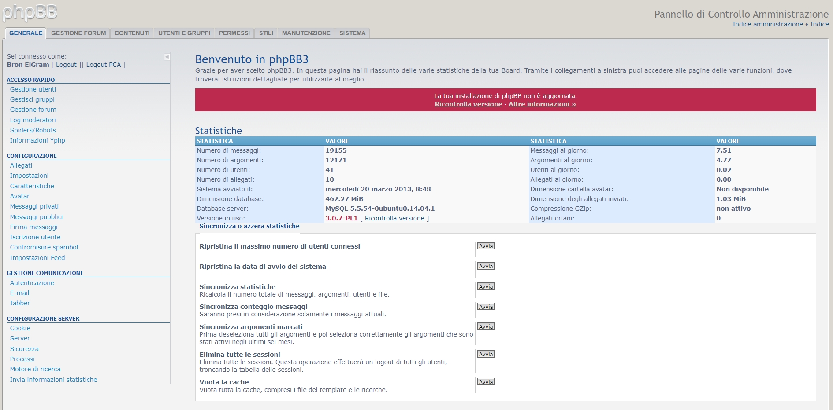Image resolution: width=833 pixels, height=410 pixels.
Task: Click Altre informazioni » link
Action: pos(543,104)
